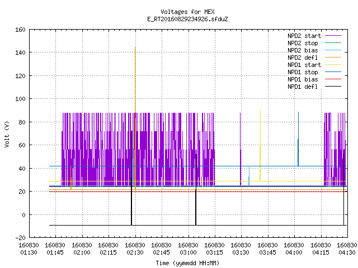The height and width of the screenshot is (268, 358).
Task: Click the 'NPD2 bias' legend label
Action: pos(303,50)
